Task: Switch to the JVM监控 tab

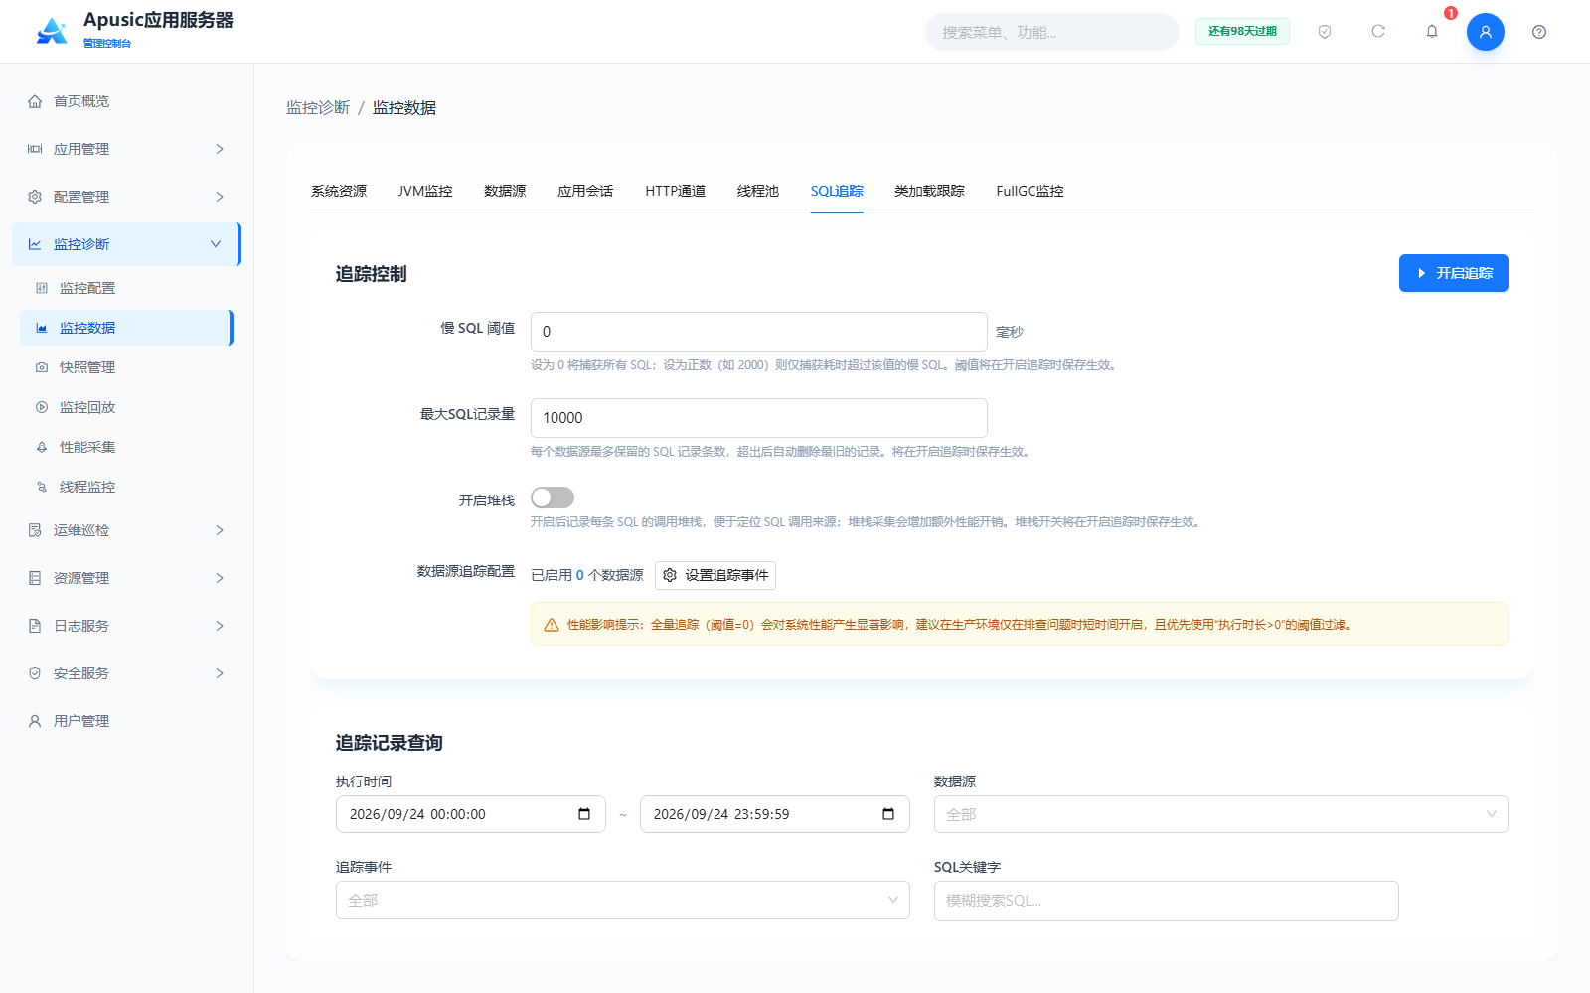Action: coord(425,191)
